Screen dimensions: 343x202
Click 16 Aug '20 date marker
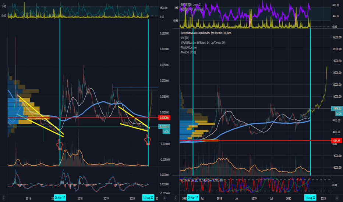[310, 198]
